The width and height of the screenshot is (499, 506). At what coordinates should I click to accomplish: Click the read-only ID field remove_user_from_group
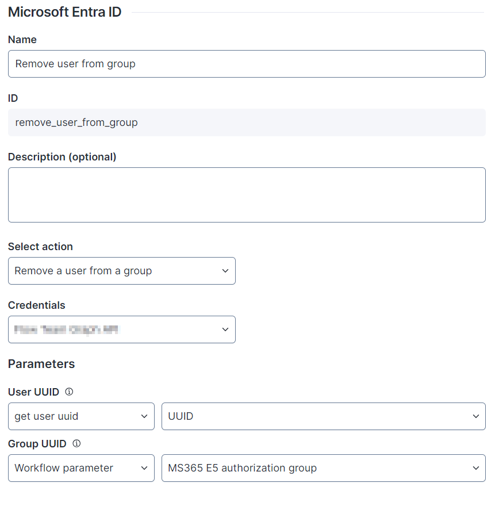(x=247, y=122)
